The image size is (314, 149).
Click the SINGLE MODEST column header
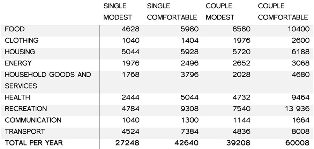118,11
